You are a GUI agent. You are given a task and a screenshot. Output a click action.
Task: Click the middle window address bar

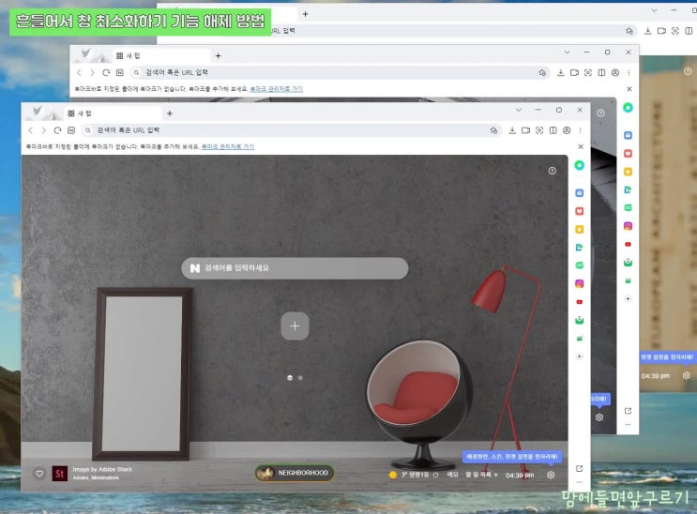[x=340, y=72]
